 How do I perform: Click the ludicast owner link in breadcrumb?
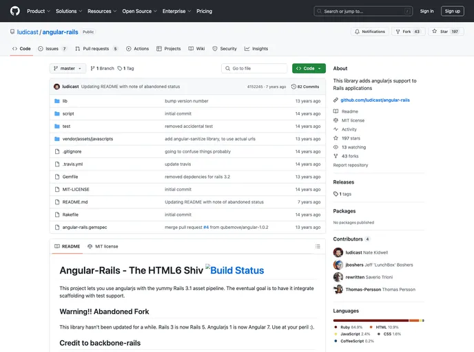point(28,32)
